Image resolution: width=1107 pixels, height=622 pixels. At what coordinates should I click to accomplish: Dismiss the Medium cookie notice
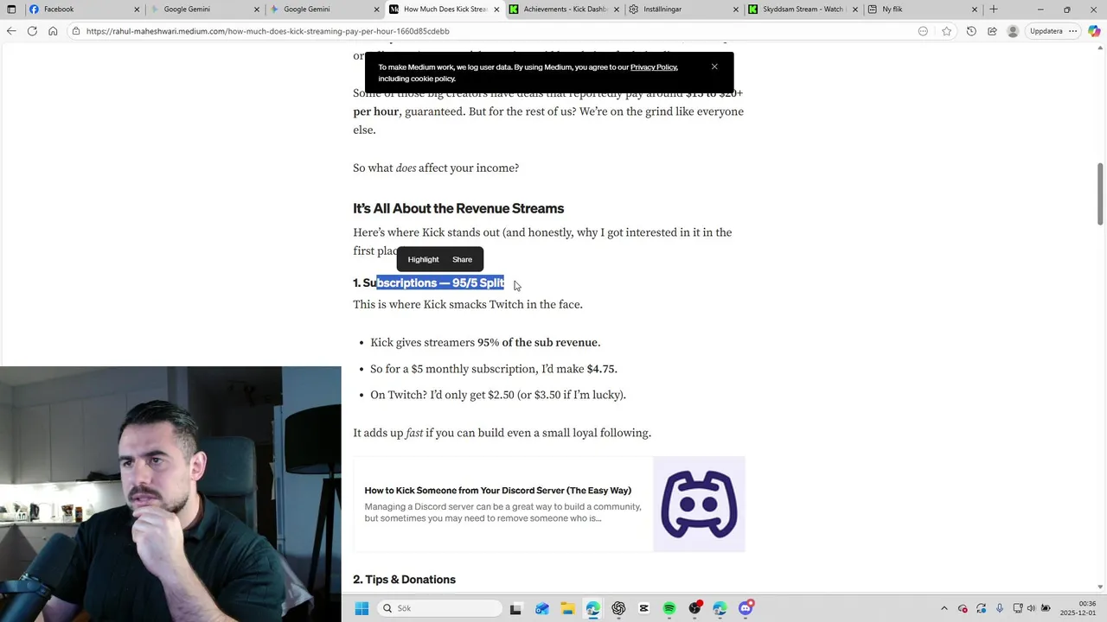714,67
